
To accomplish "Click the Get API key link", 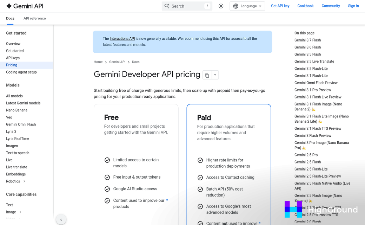I will pyautogui.click(x=280, y=6).
